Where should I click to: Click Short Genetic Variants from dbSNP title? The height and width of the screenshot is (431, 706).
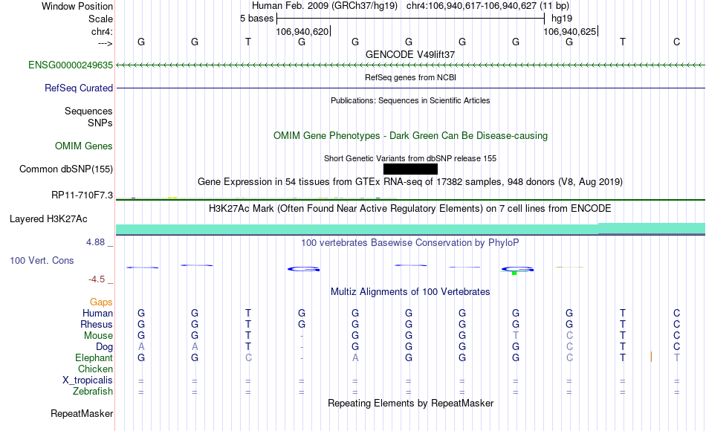point(410,158)
